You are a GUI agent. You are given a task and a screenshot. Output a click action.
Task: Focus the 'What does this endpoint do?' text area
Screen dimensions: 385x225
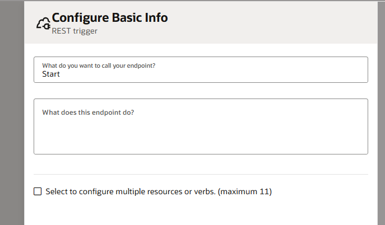tap(201, 126)
